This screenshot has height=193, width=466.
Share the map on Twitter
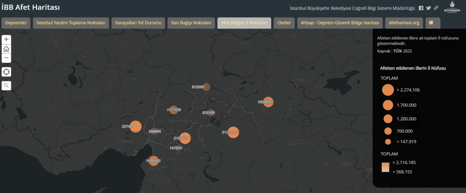point(429,8)
